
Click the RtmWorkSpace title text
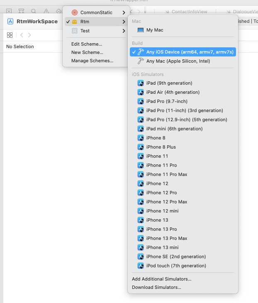click(37, 22)
